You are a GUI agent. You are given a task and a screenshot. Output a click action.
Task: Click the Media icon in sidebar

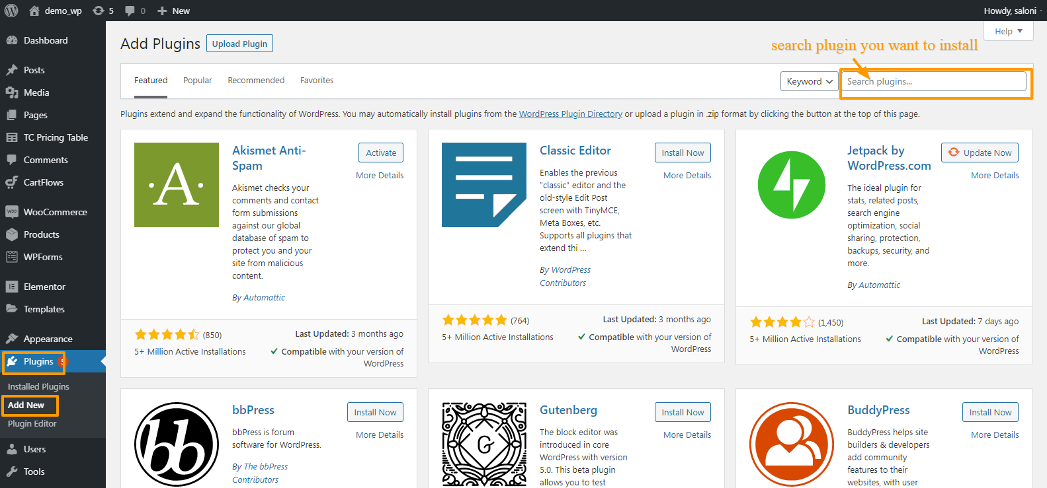coord(12,92)
